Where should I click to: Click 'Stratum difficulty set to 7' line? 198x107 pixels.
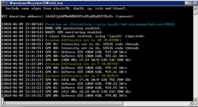coord(82,64)
